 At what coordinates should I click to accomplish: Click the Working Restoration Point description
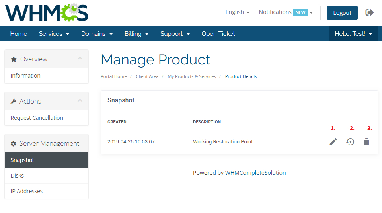pyautogui.click(x=223, y=142)
